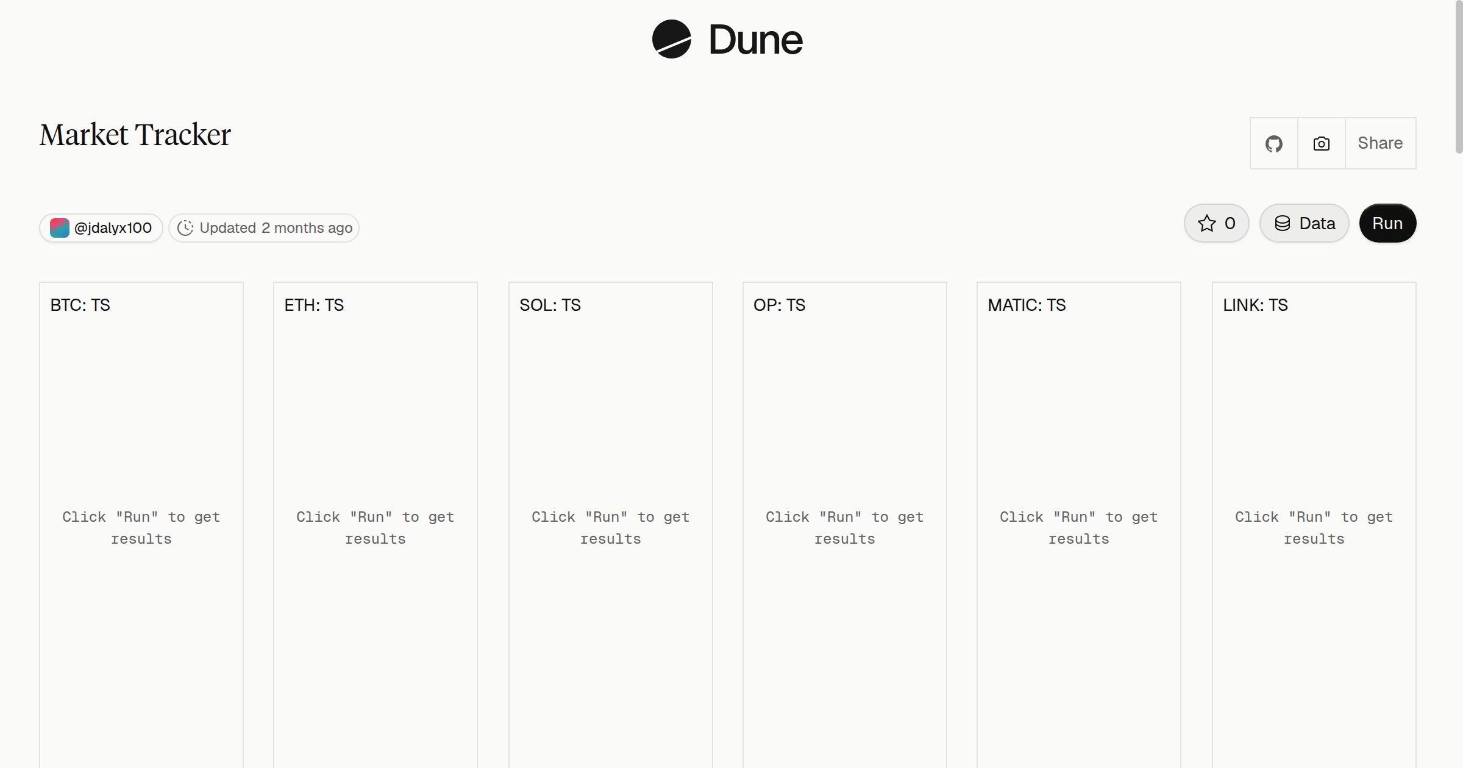The height and width of the screenshot is (768, 1463).
Task: Click the Dune wordmark text
Action: click(x=755, y=40)
